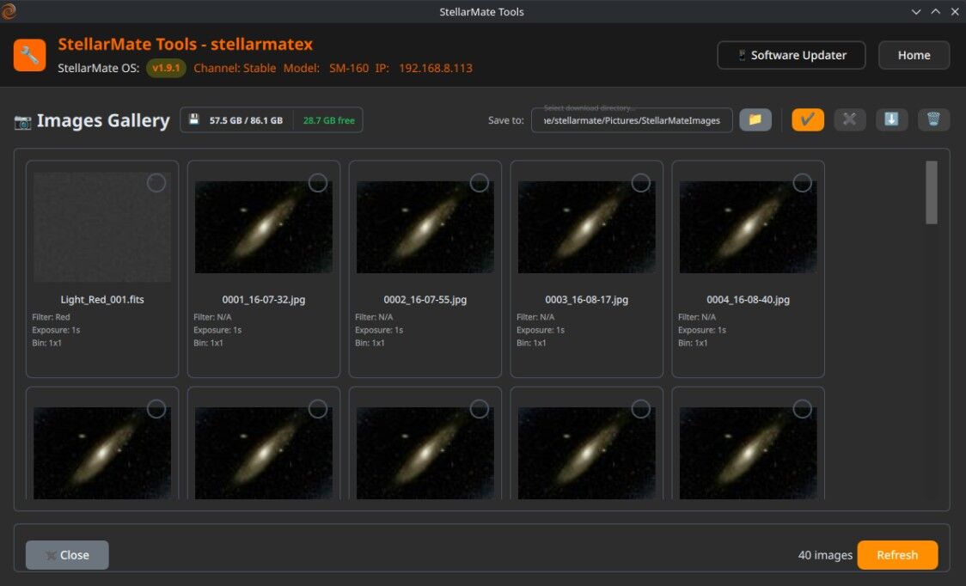
Task: Click the trash delete selected images button
Action: pos(933,119)
